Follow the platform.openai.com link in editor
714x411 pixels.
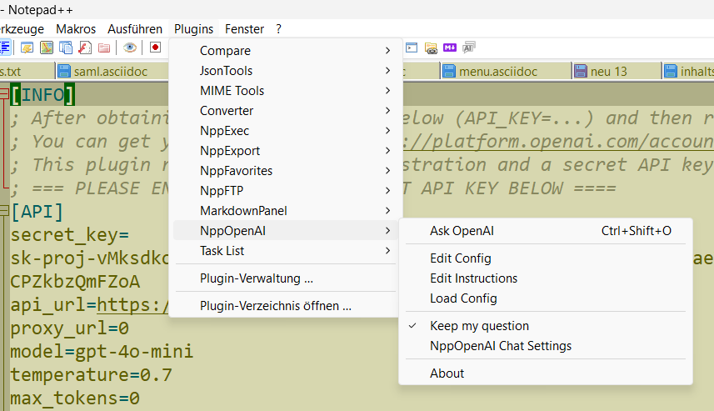(x=558, y=143)
